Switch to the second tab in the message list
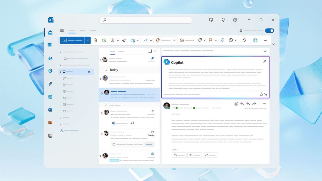This screenshot has height=181, width=322. click(121, 52)
